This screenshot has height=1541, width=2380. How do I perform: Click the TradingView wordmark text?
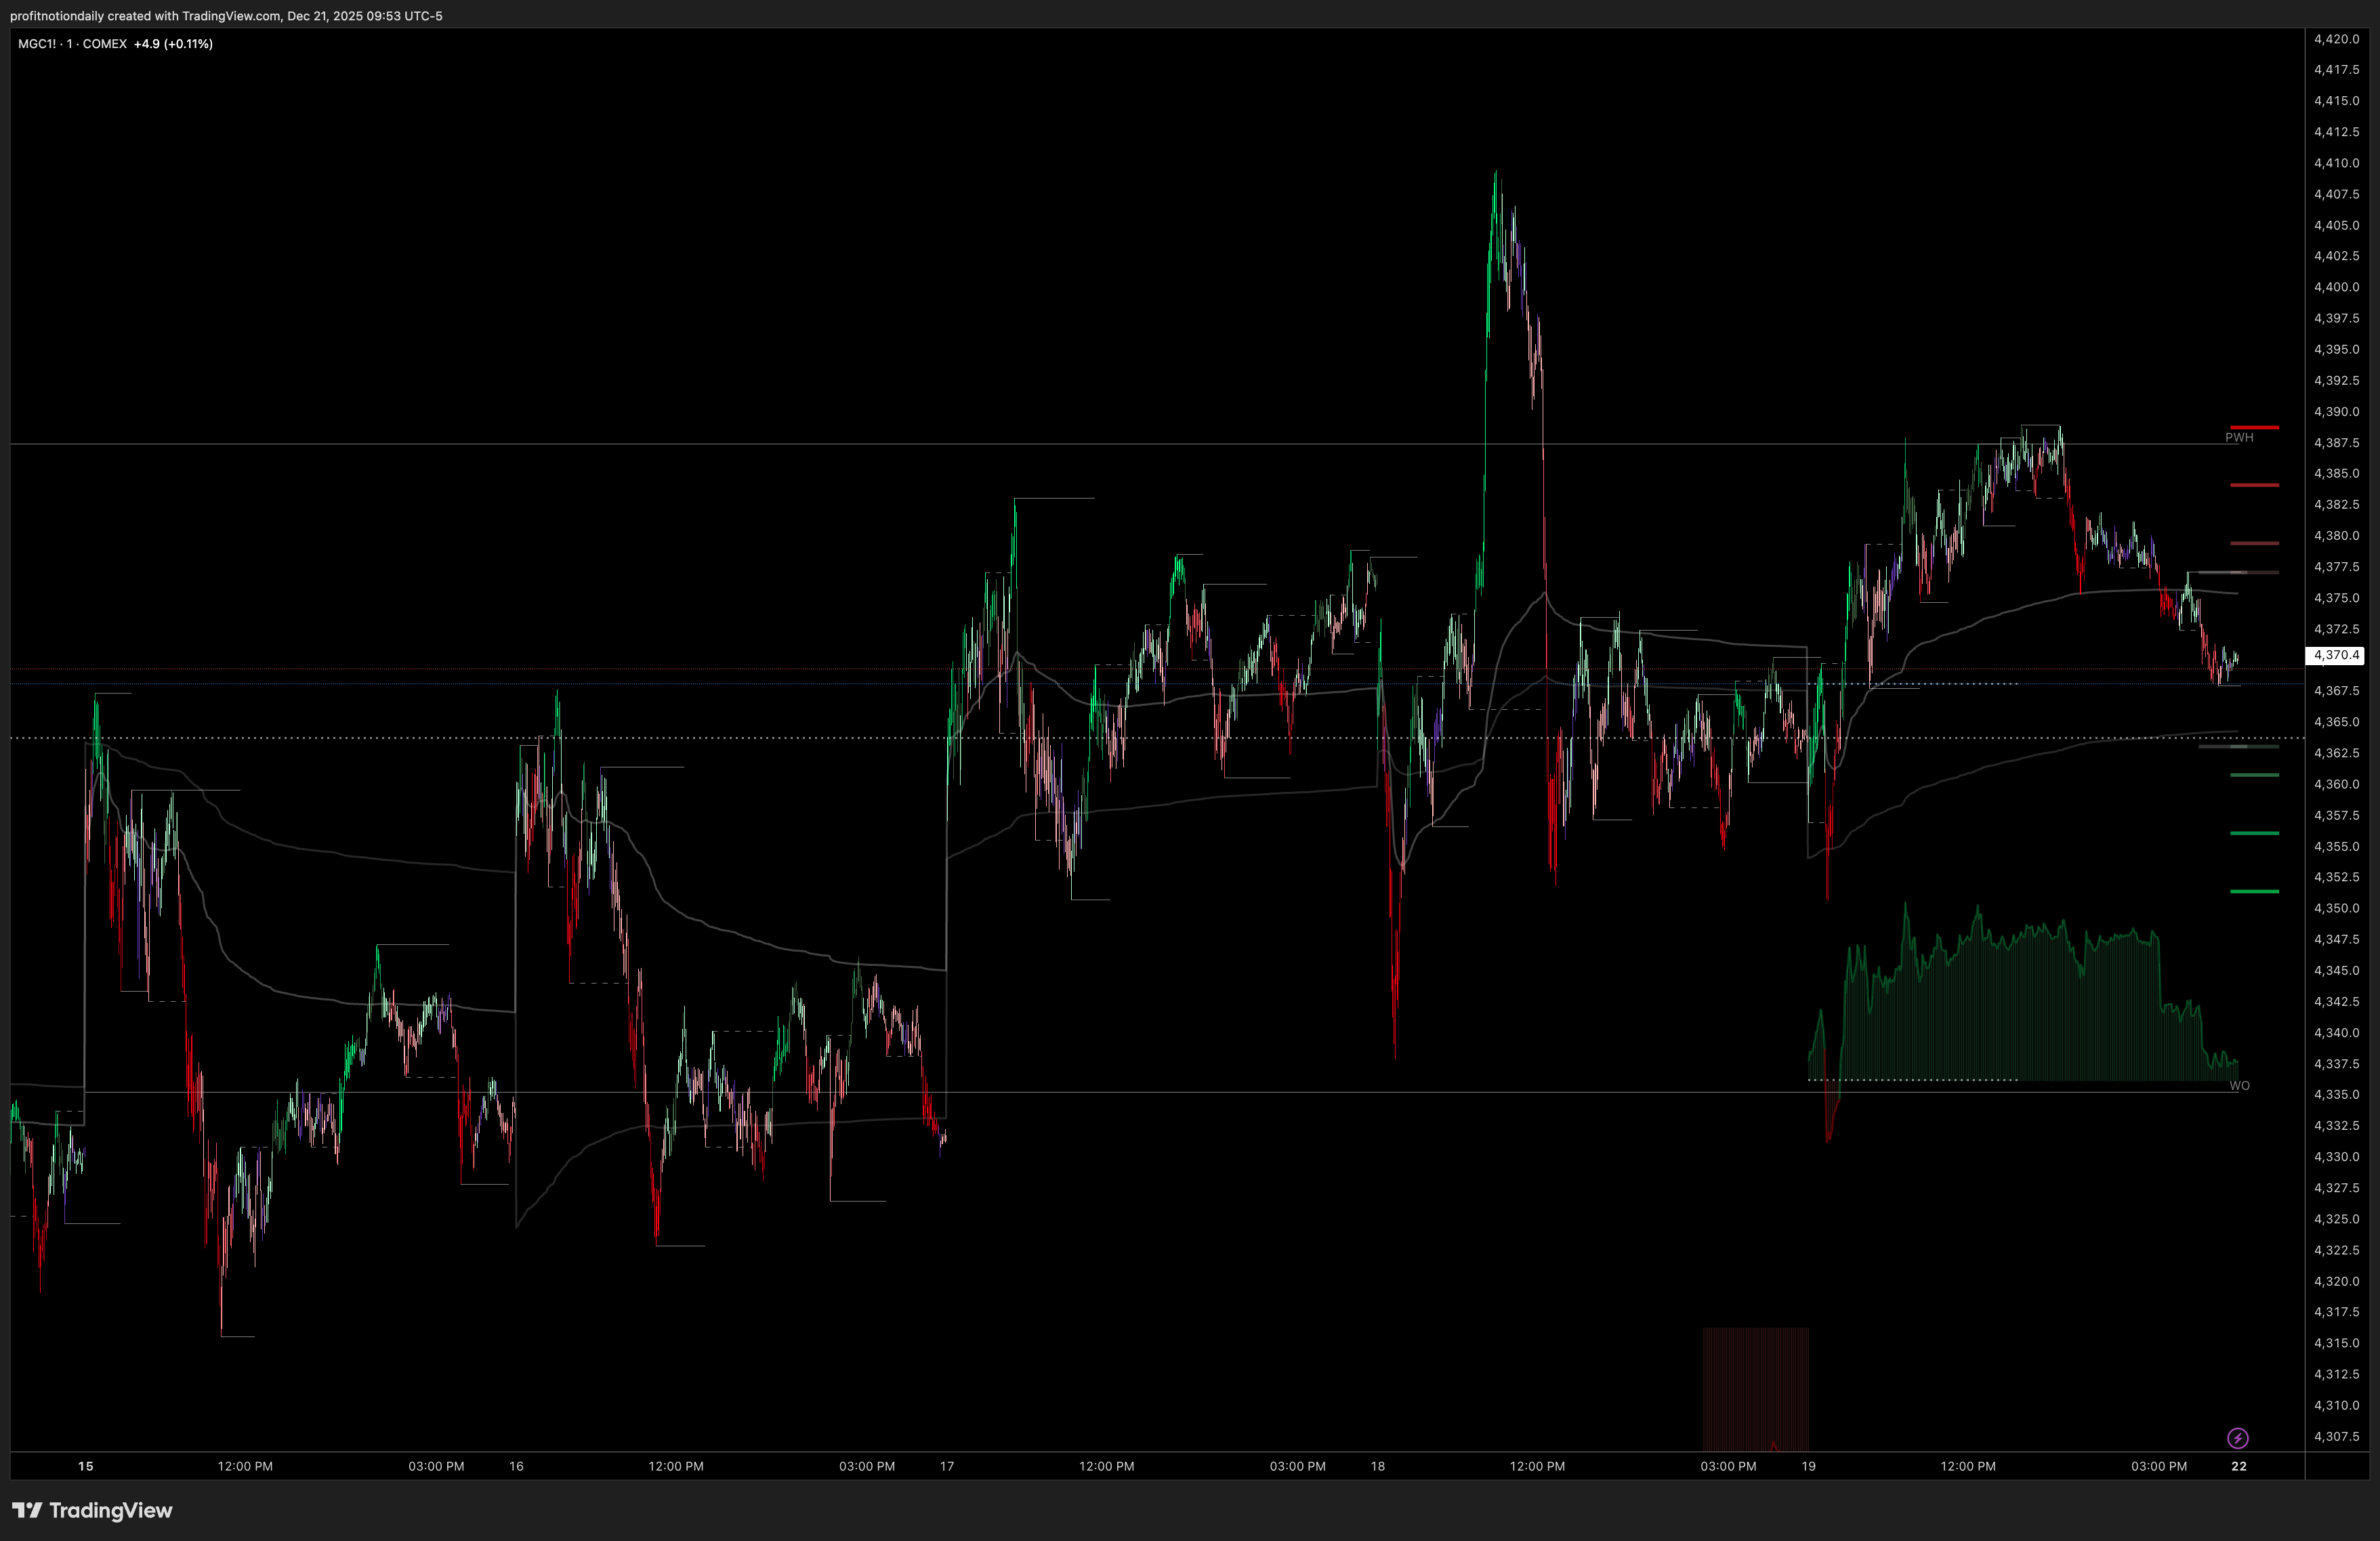click(x=110, y=1510)
